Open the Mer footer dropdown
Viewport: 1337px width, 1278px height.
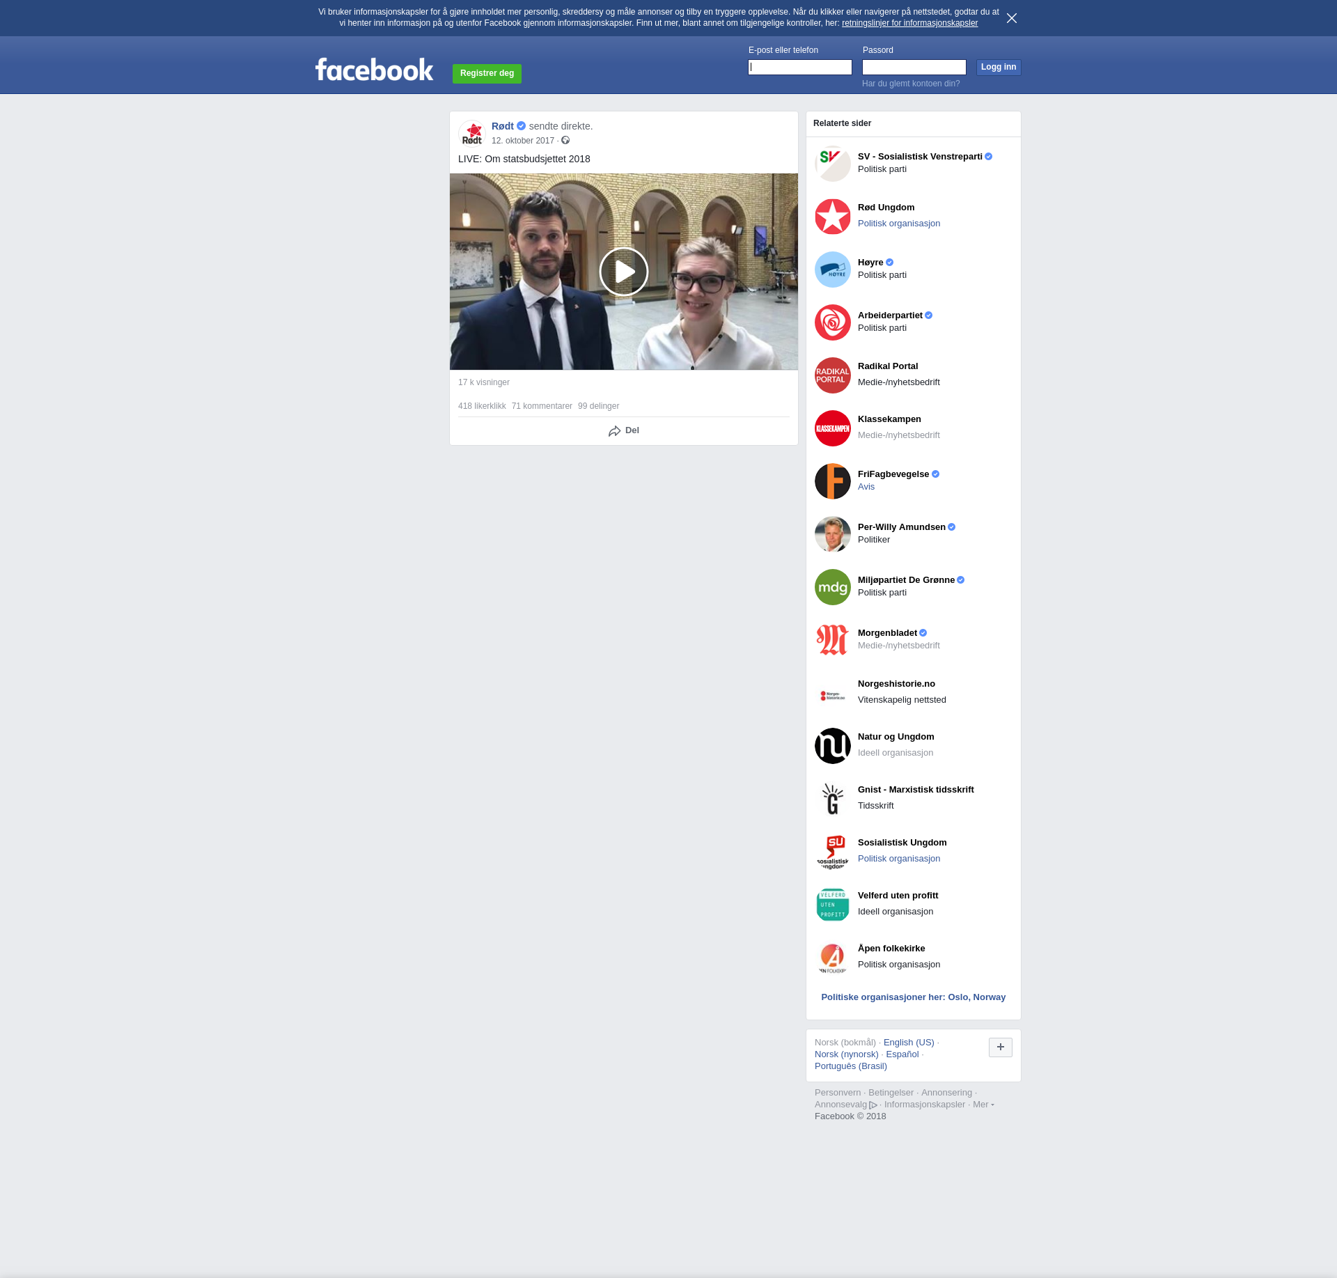tap(983, 1105)
